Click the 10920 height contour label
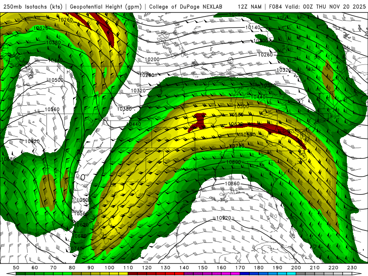This screenshot has width=368, height=276. tap(224, 218)
